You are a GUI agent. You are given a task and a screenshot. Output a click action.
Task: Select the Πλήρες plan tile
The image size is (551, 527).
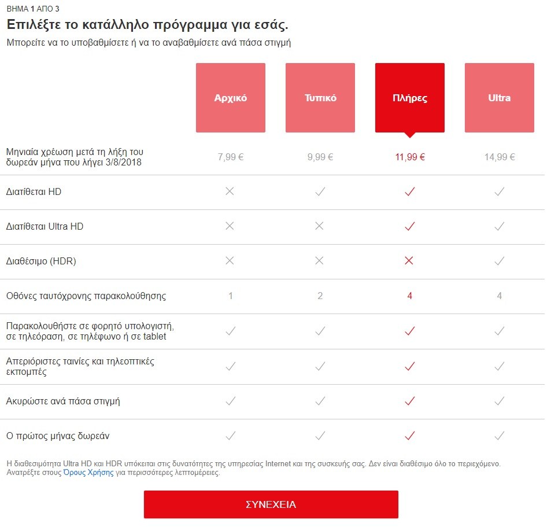pyautogui.click(x=409, y=98)
